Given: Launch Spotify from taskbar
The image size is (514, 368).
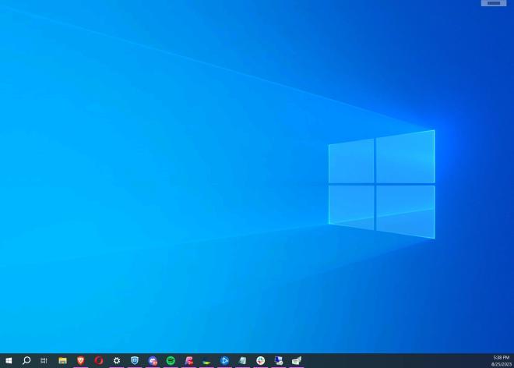Looking at the screenshot, I should click(x=171, y=361).
